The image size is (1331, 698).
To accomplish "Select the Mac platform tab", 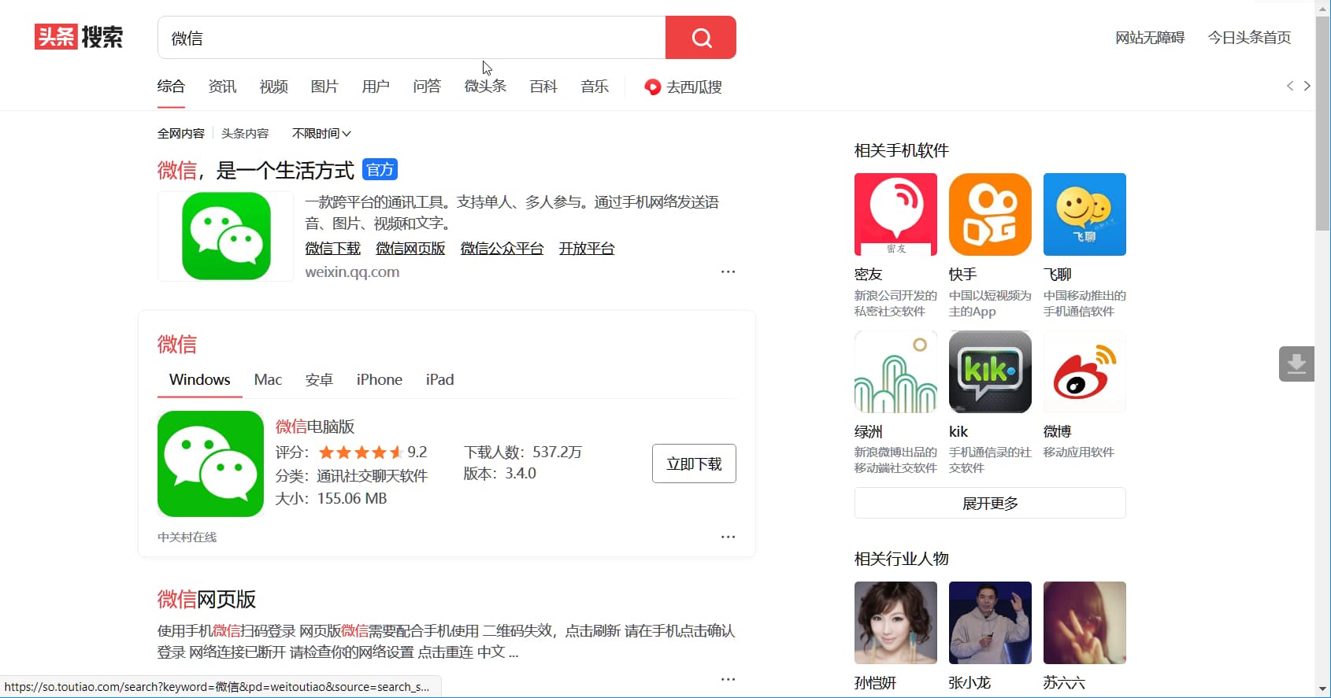I will pyautogui.click(x=268, y=380).
